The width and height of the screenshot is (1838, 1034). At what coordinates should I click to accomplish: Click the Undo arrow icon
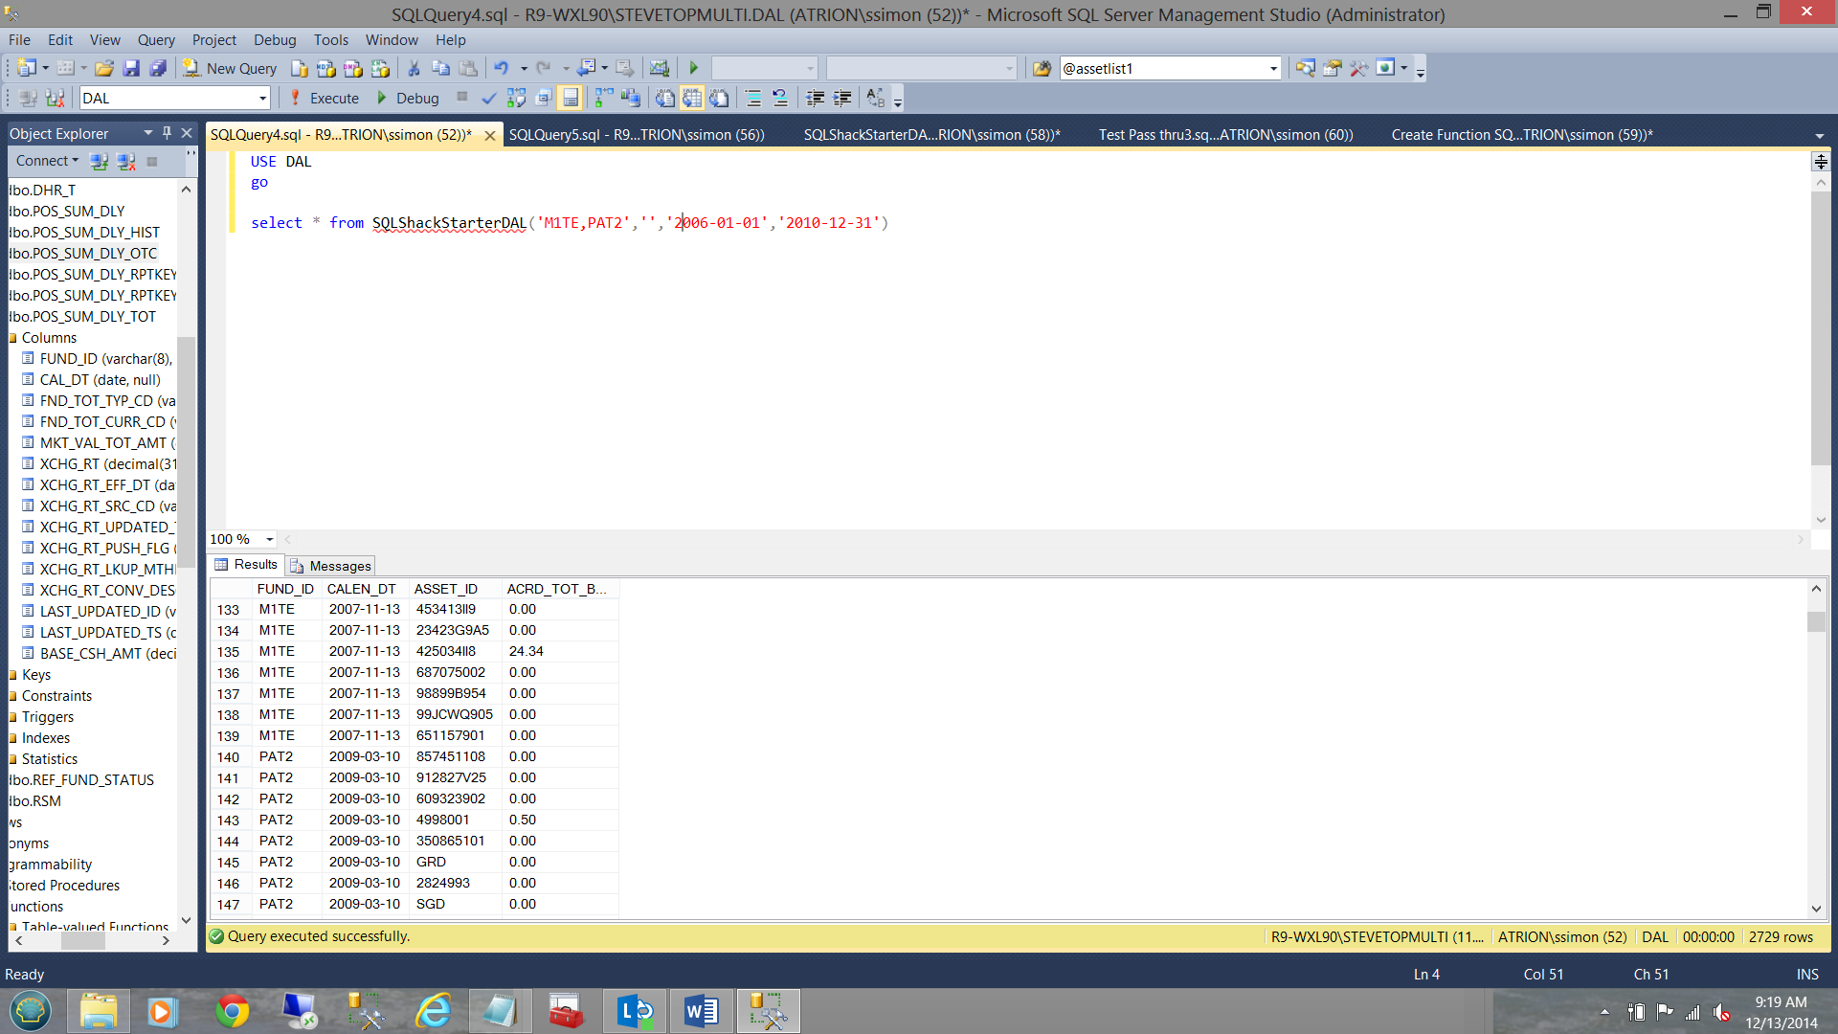501,68
